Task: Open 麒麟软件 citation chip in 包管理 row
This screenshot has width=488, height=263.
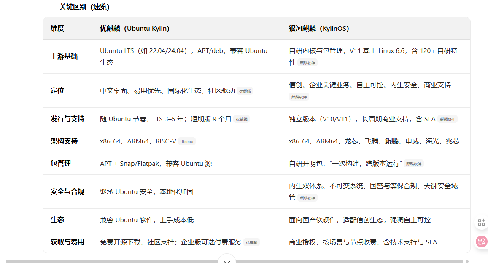Action: 414,164
